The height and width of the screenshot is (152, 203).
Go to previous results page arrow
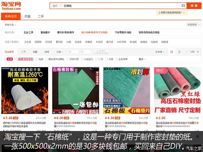coord(187,52)
